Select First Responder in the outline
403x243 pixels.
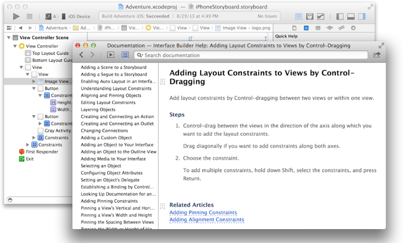[38, 152]
